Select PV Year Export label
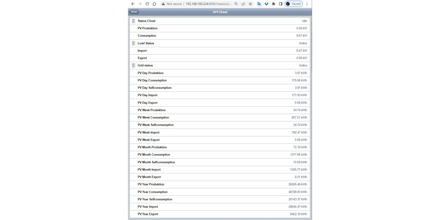440x220 pixels. tap(148, 214)
